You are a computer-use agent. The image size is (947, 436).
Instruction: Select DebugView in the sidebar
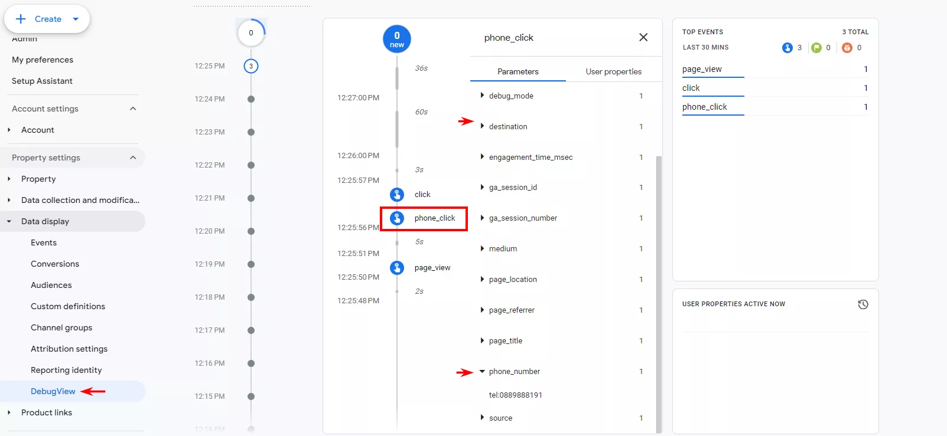[53, 391]
